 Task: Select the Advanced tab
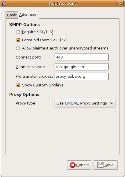pos(28,15)
